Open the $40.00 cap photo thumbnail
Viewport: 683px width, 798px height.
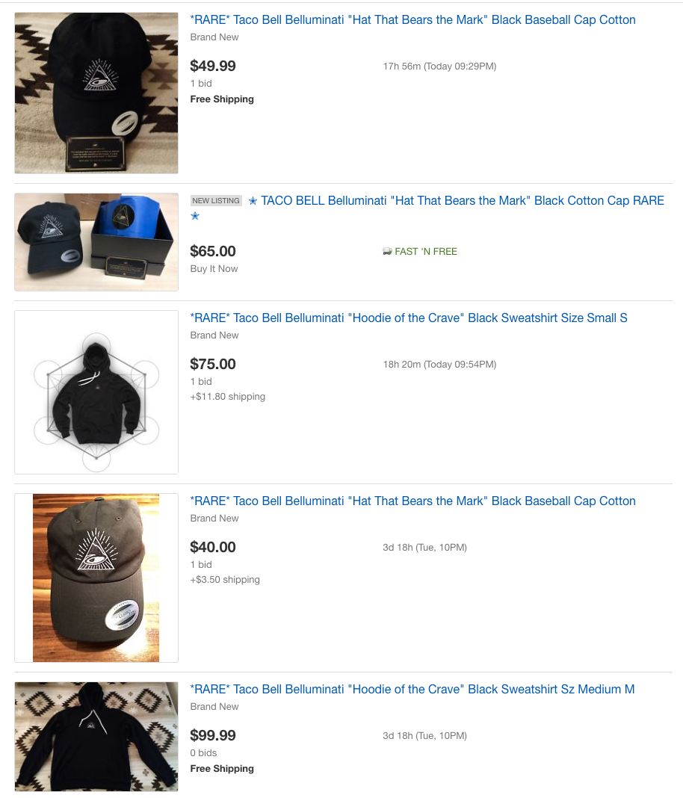(96, 578)
